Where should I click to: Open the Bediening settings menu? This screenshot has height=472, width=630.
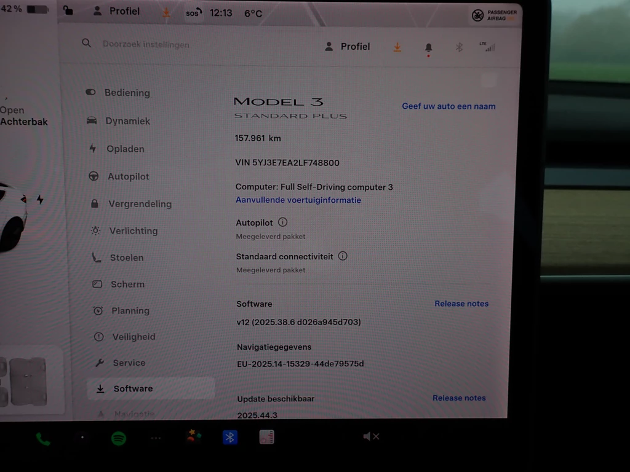click(127, 93)
